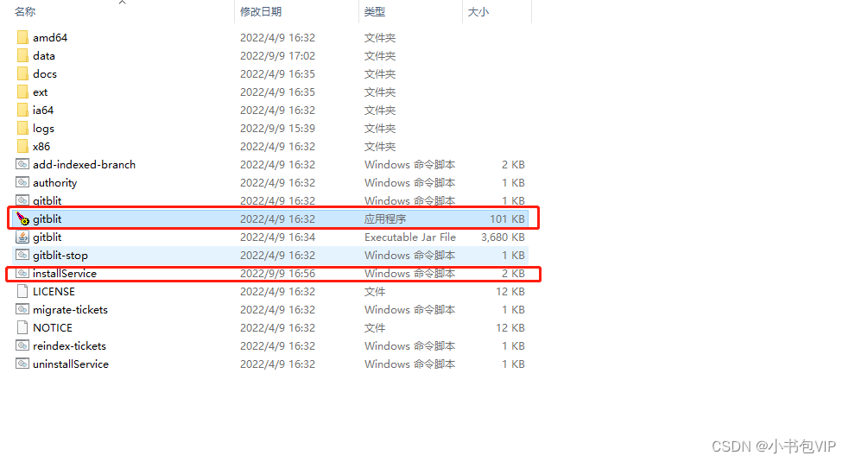Click the 1 KB gitblit command script icon

point(22,199)
